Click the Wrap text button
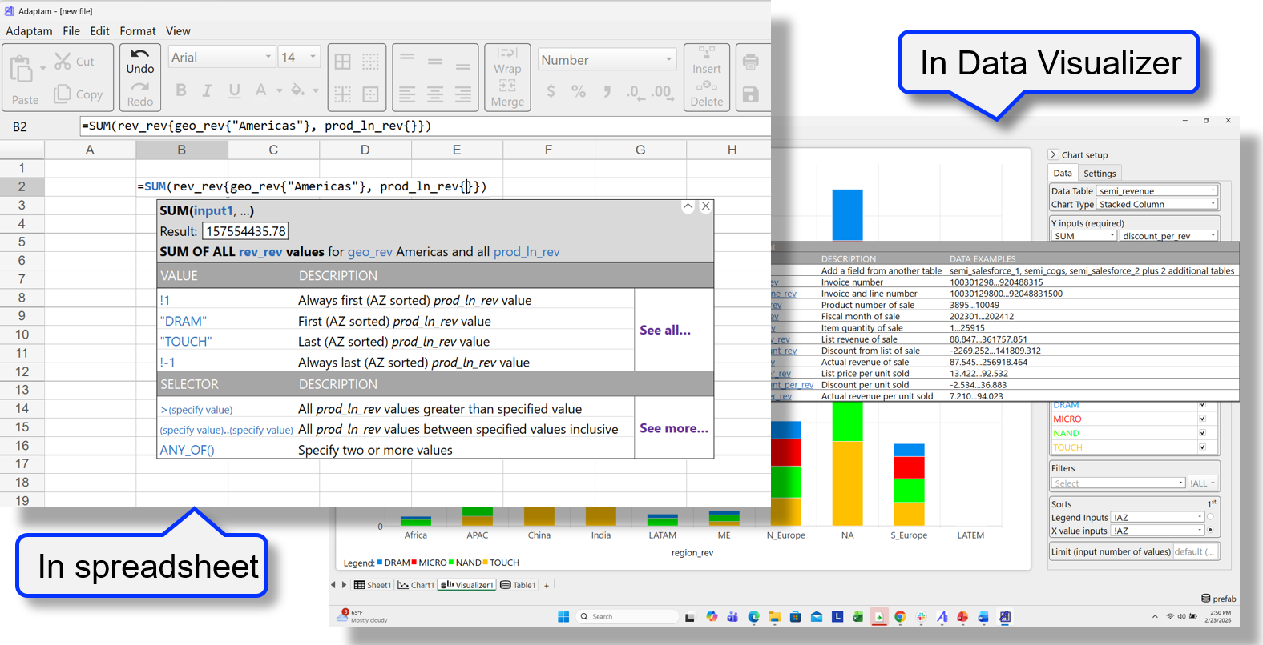 [x=507, y=61]
